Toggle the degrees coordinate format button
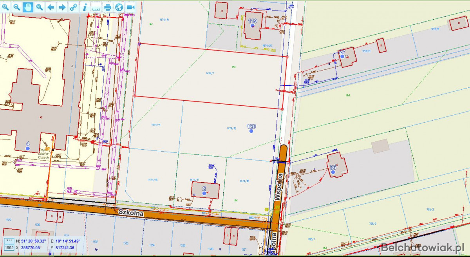470x257 pixels. [x=9, y=241]
